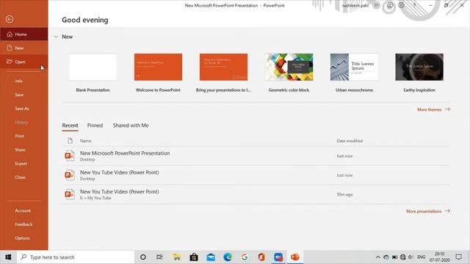
Task: Launch Microsoft Edge from taskbar
Action: click(x=228, y=257)
